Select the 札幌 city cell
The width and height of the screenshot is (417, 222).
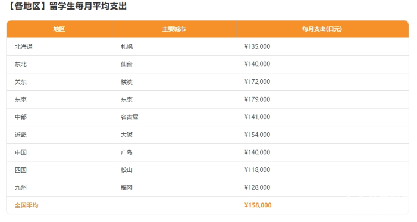click(174, 46)
